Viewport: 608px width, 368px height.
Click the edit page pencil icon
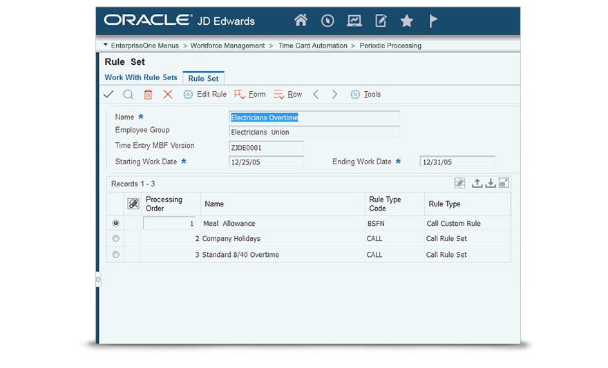(381, 21)
